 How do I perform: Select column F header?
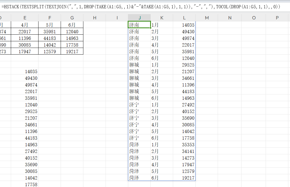[x=50, y=18]
